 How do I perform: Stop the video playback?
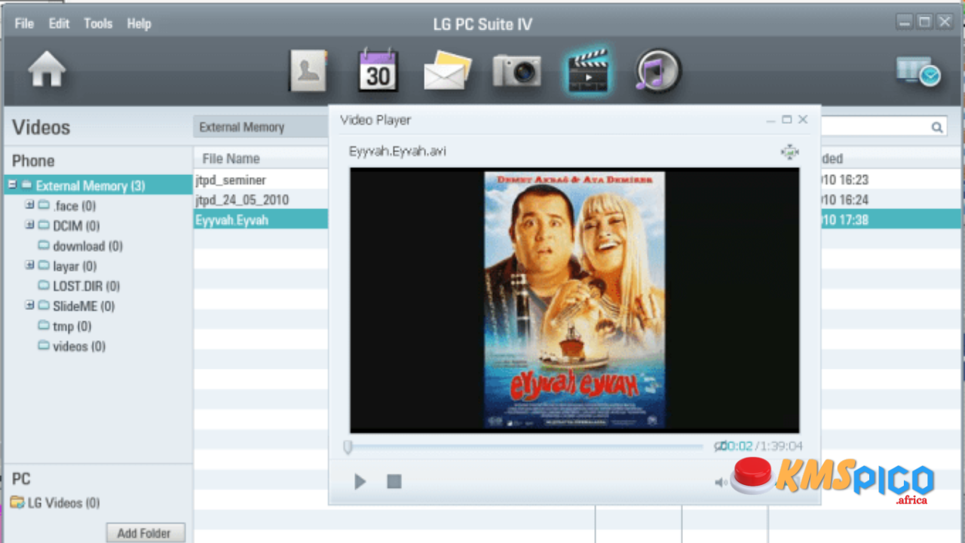point(394,481)
